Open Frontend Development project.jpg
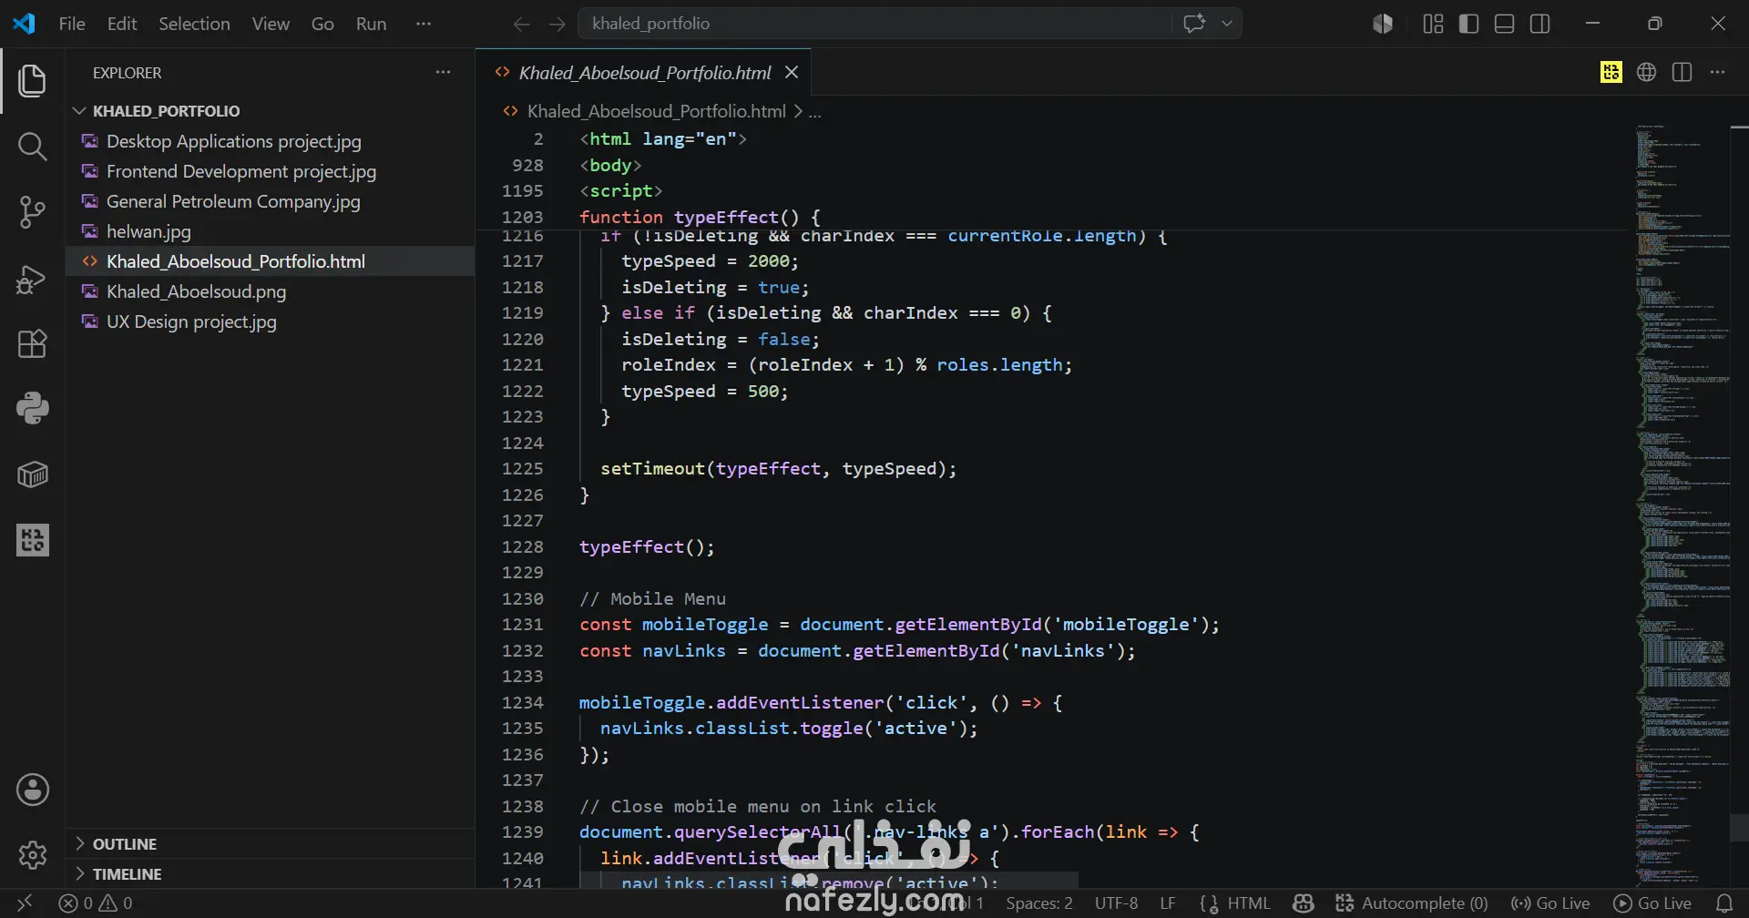The image size is (1749, 918). click(271, 171)
